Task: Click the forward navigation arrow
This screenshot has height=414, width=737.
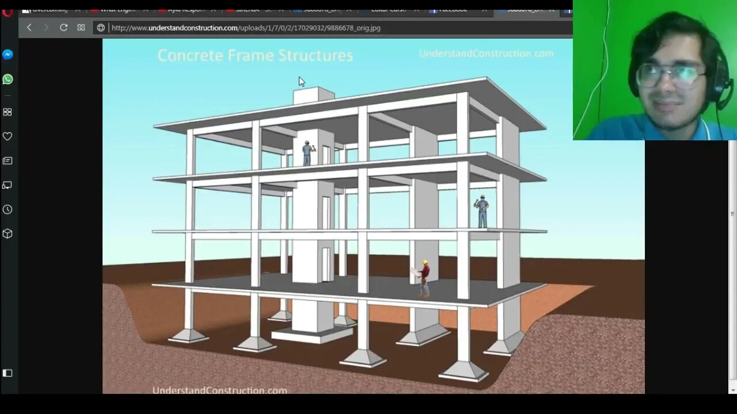Action: (x=46, y=28)
